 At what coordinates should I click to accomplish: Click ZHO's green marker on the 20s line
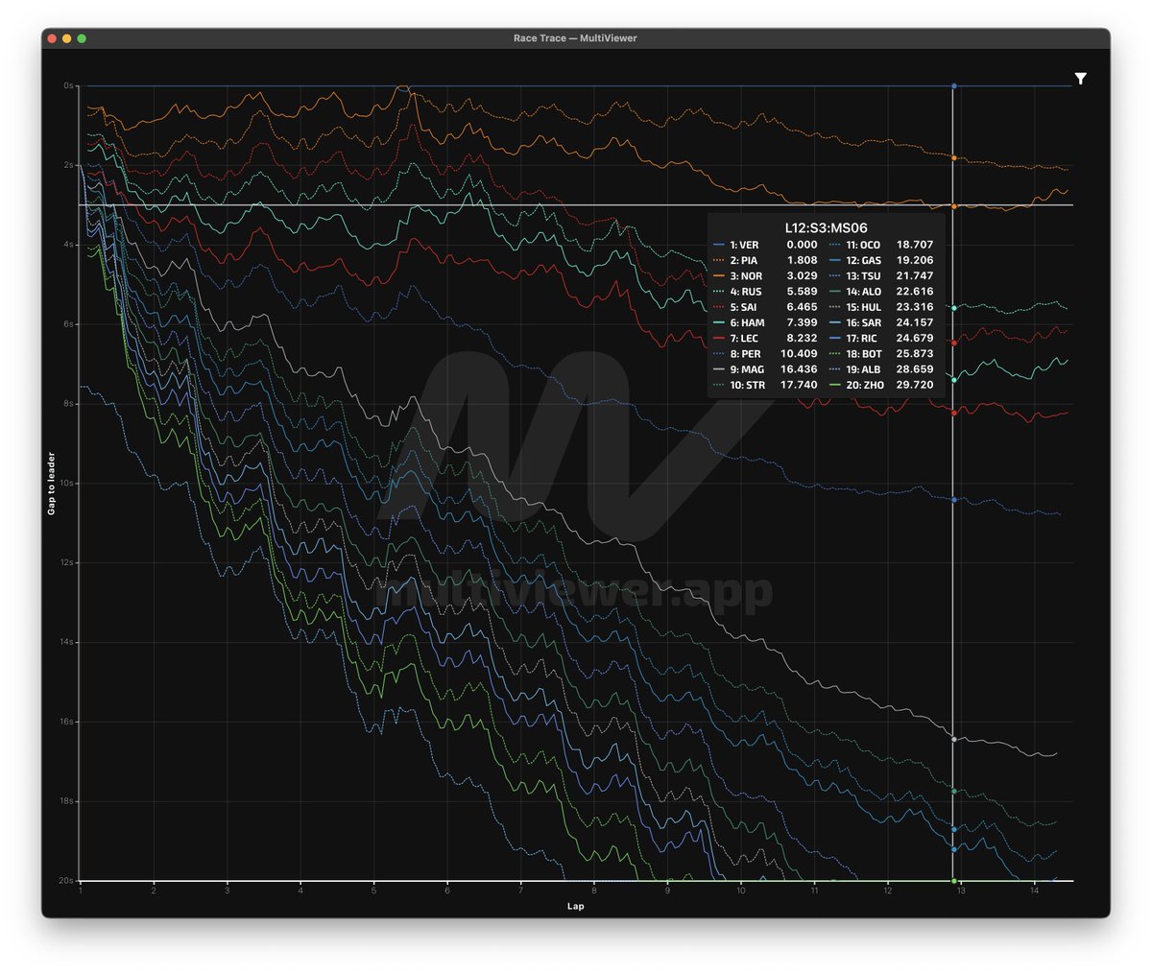pos(953,880)
